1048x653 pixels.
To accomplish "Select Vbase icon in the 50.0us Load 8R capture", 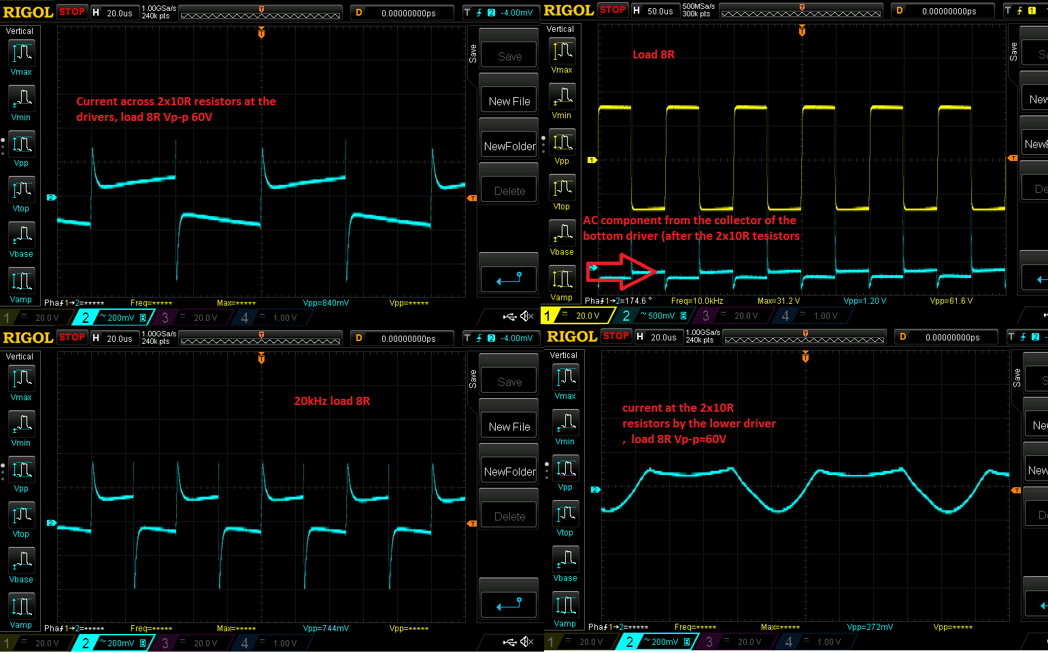I will pos(562,232).
